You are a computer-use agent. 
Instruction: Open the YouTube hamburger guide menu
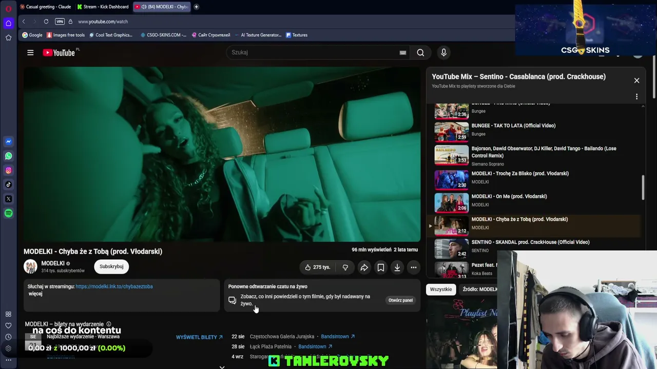(x=30, y=52)
